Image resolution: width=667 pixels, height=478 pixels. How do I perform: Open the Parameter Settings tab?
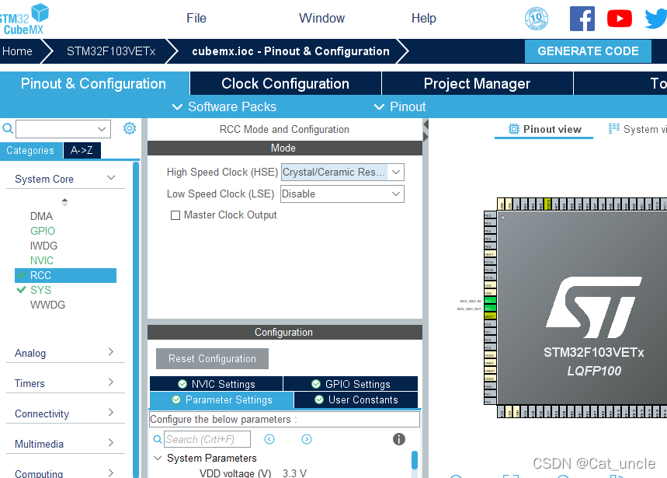(221, 399)
